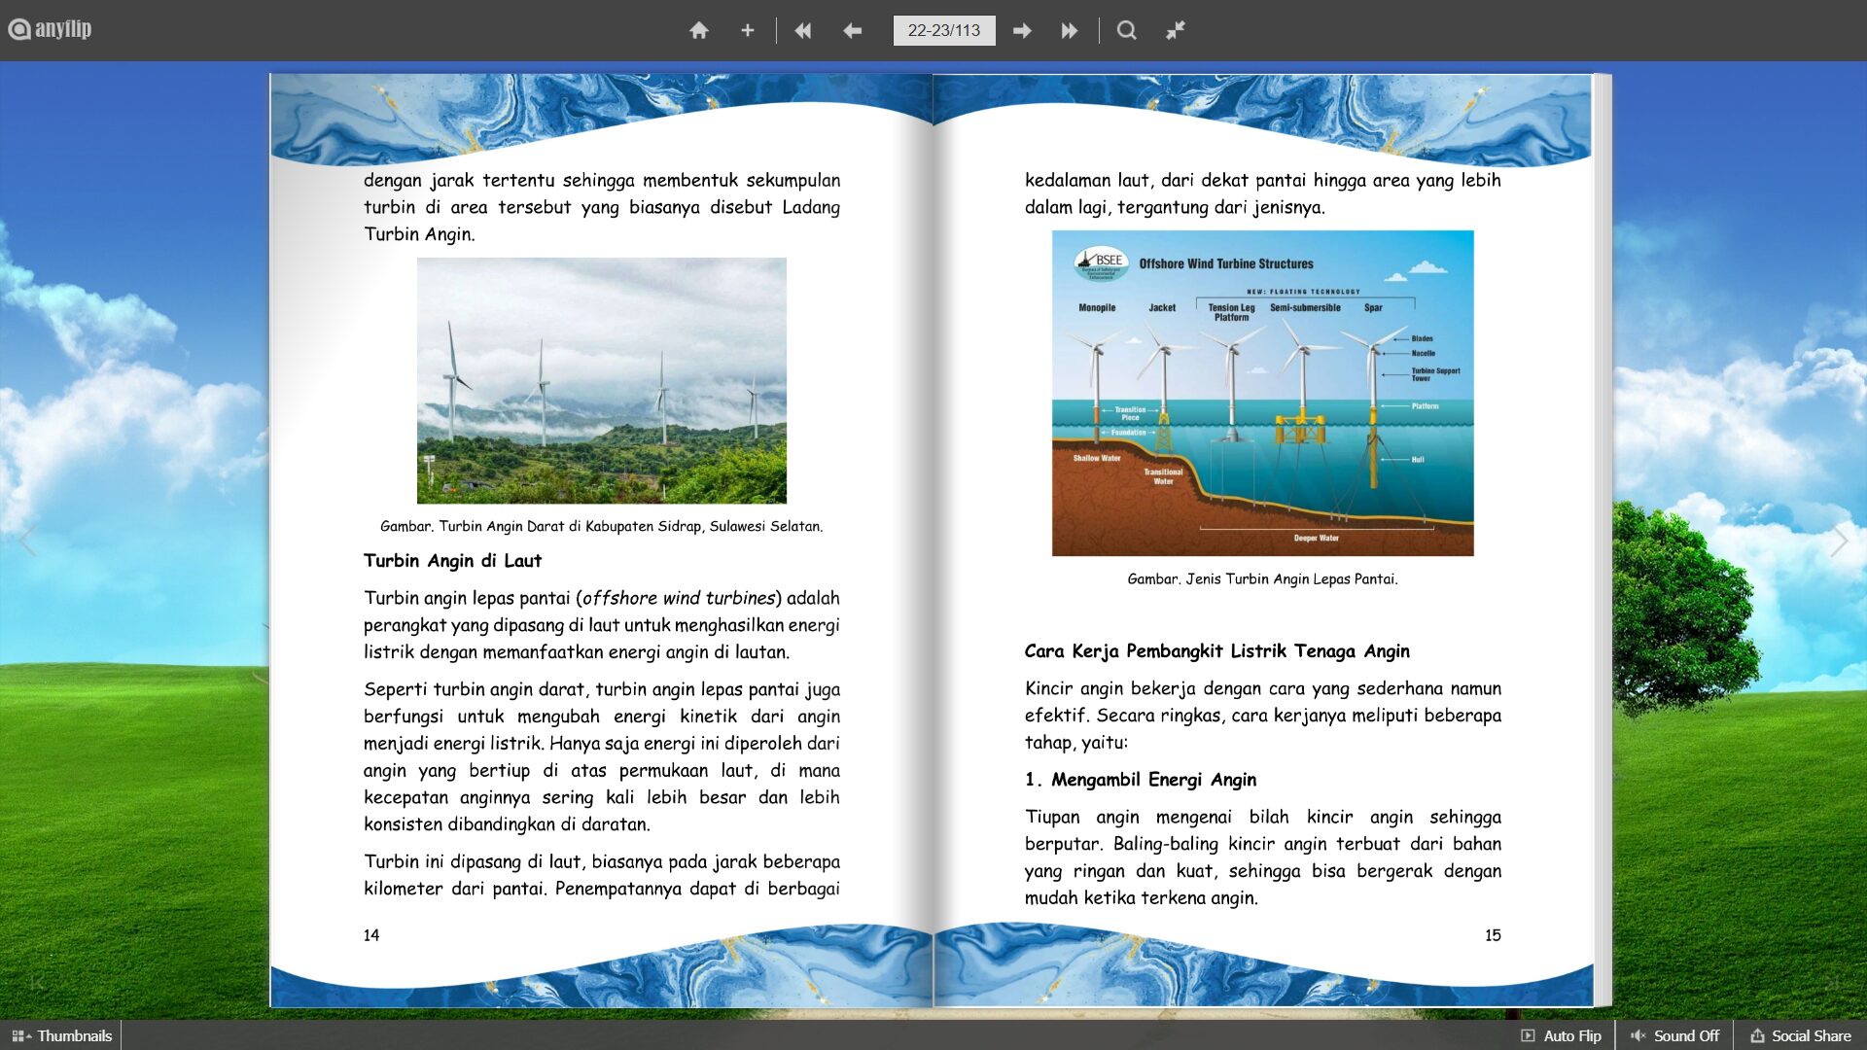1867x1050 pixels.
Task: Open the Social Share menu
Action: 1801,1035
